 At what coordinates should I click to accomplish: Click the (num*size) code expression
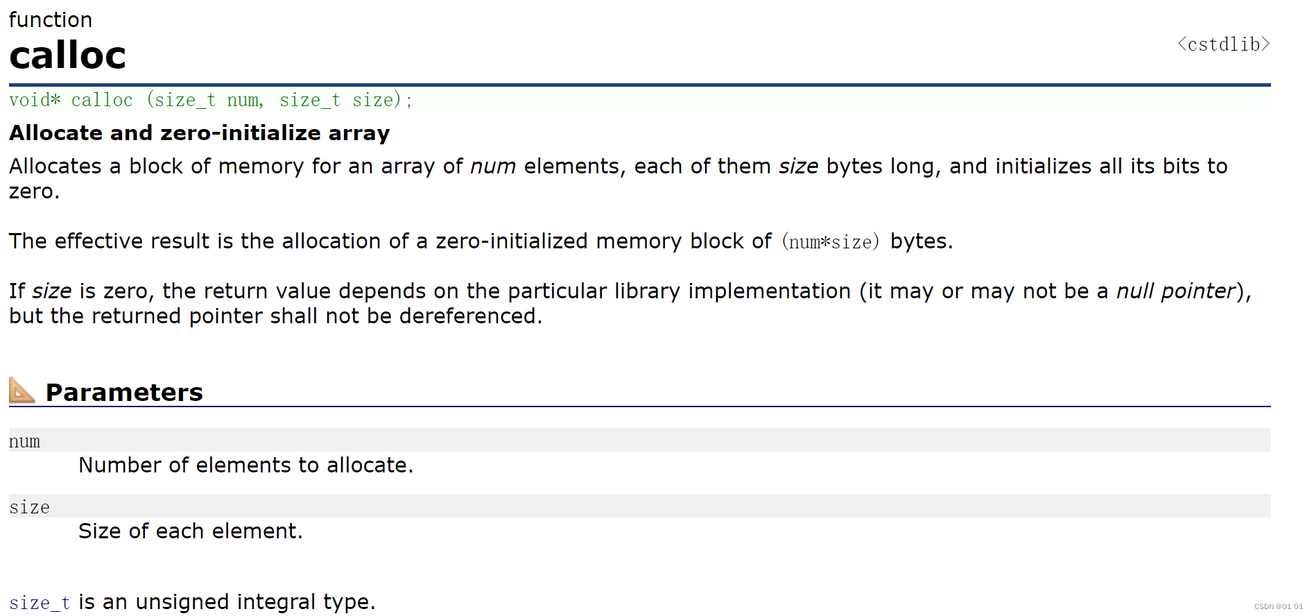831,242
